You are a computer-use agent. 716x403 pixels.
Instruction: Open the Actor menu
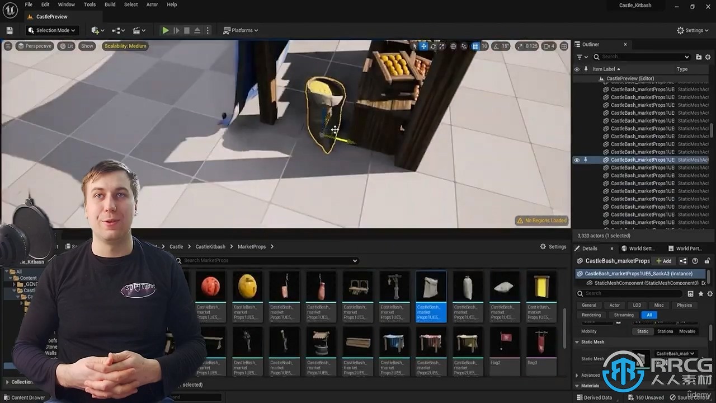[152, 4]
